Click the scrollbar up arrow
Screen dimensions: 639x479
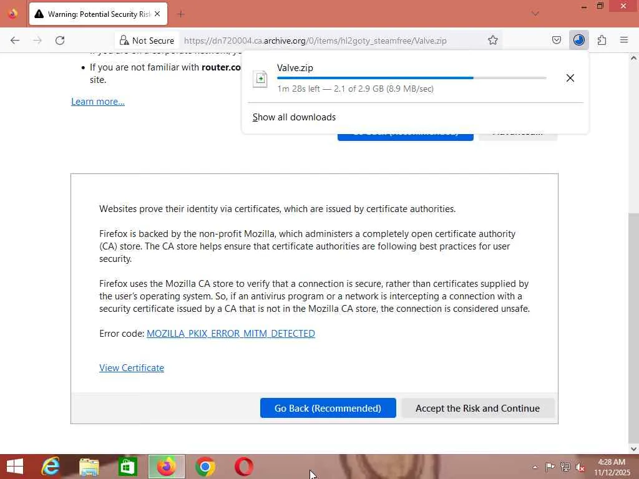point(633,58)
